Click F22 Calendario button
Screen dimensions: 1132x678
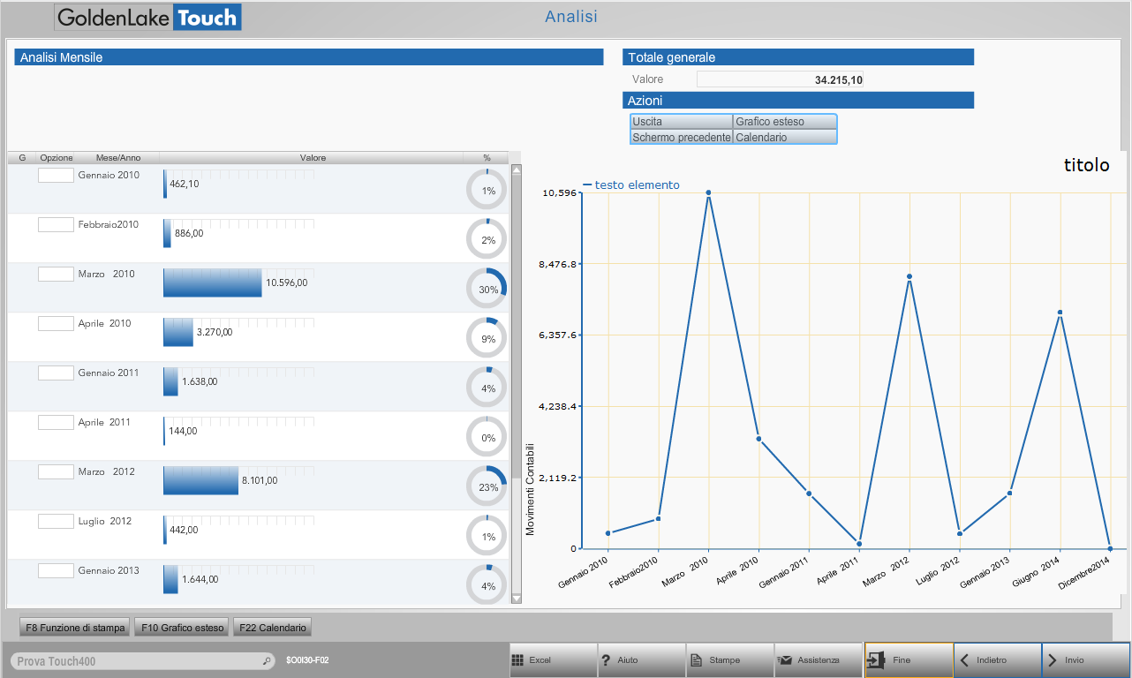(272, 628)
